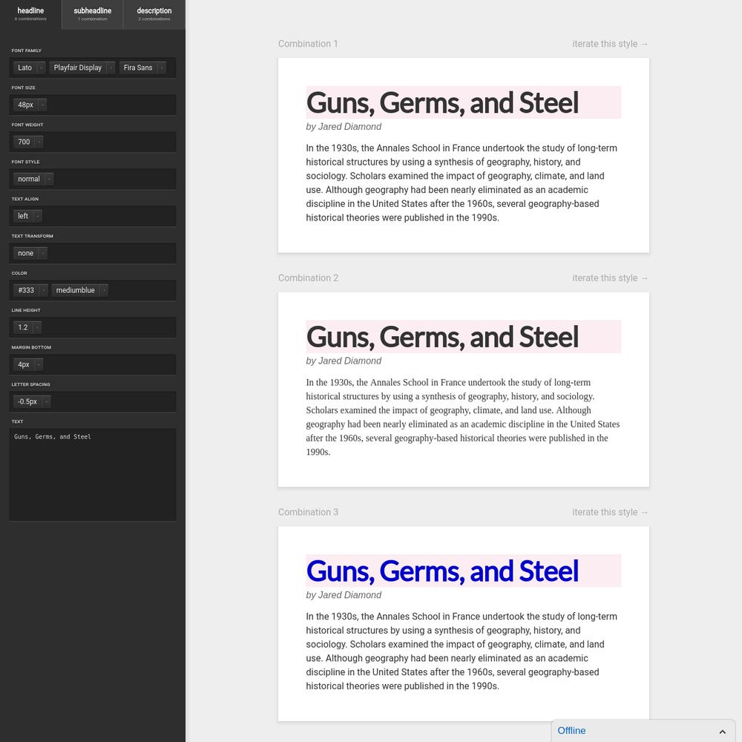Remove the #333 color tag

coord(43,290)
